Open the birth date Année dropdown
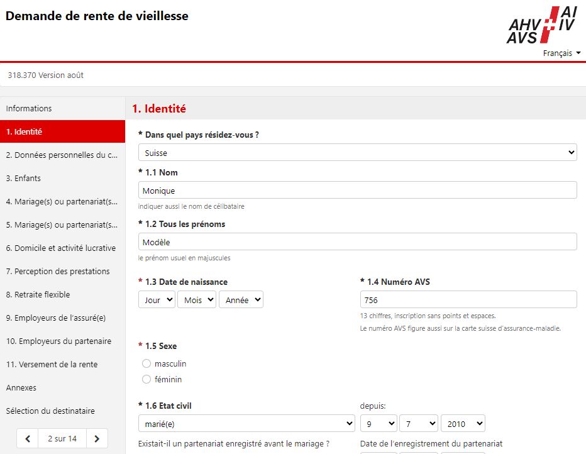 (241, 300)
